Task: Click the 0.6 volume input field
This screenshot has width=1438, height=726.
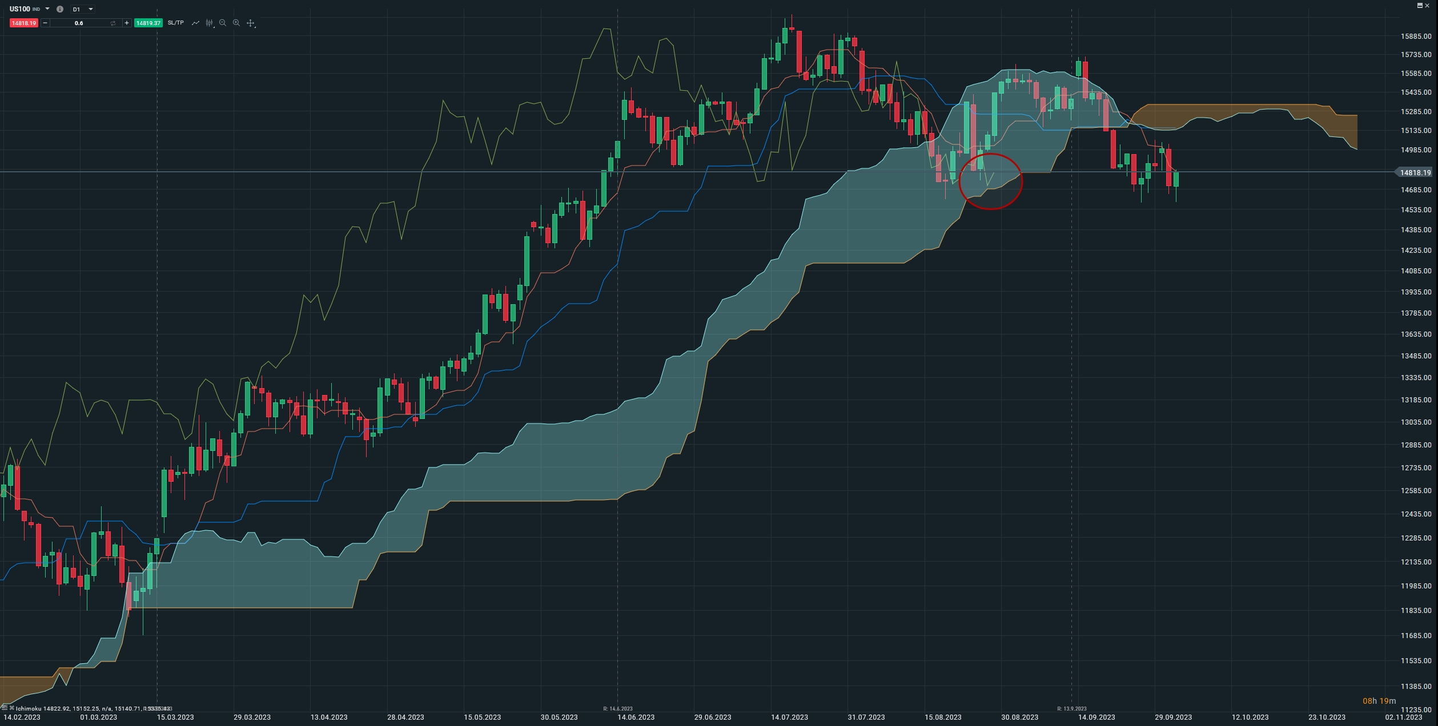Action: coord(79,23)
